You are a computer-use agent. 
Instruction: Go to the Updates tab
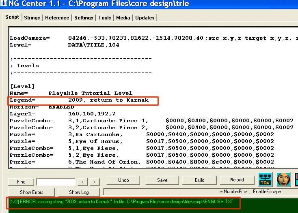[145, 18]
